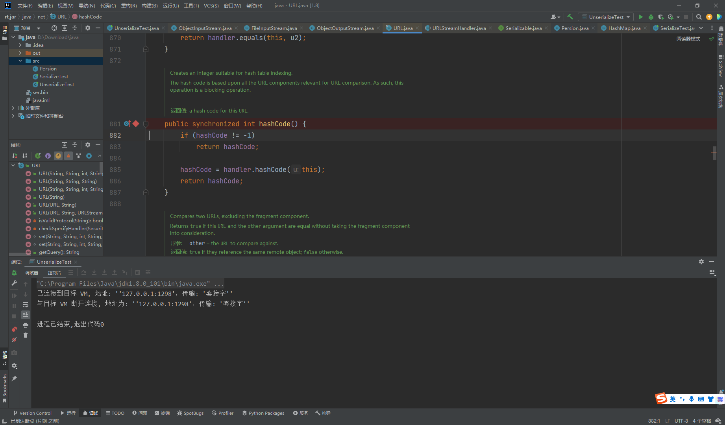
Task: Open Project panel settings gear
Action: (88, 28)
